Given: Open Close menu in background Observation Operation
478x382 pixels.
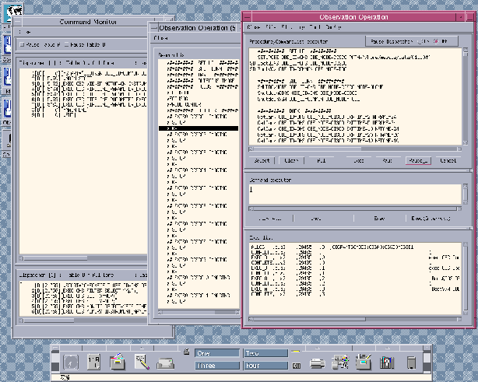Looking at the screenshot, I should tap(160, 38).
